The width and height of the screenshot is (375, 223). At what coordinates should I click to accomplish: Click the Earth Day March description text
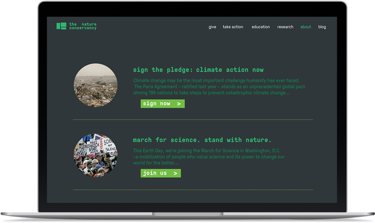(209, 157)
